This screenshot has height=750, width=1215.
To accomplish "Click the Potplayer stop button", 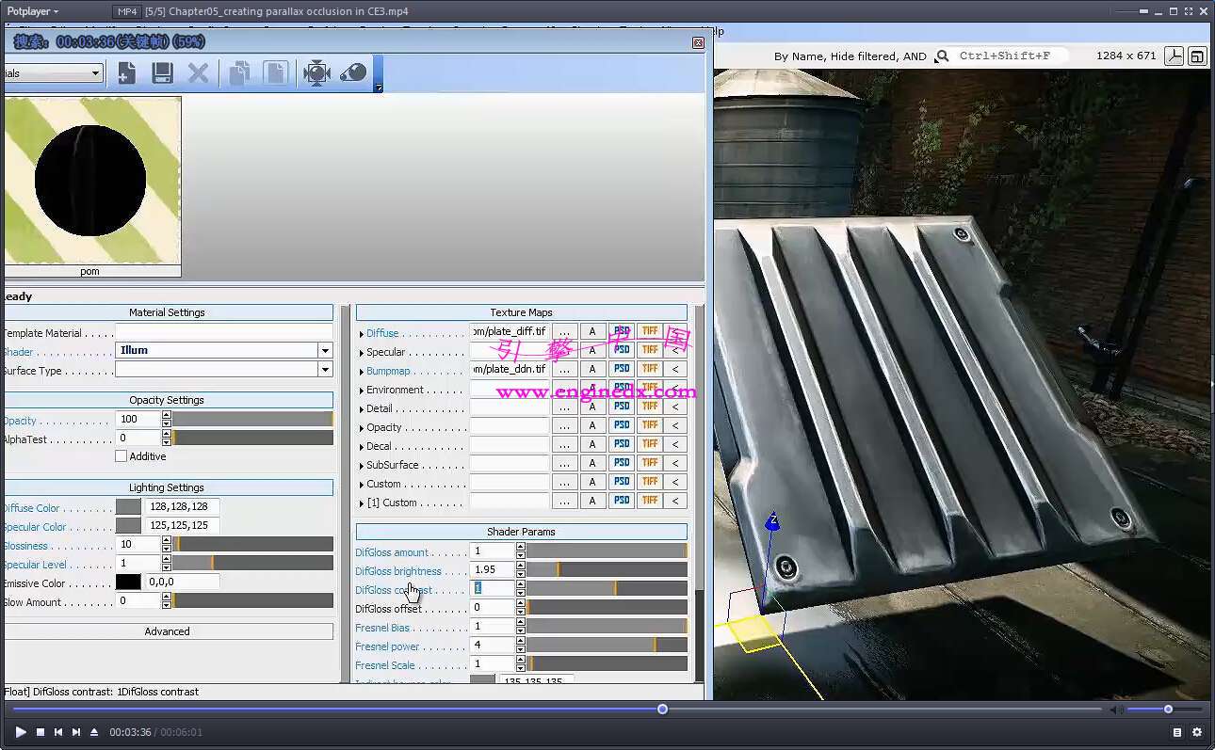I will point(40,732).
